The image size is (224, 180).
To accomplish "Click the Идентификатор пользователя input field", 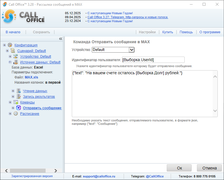I will [x=153, y=60].
